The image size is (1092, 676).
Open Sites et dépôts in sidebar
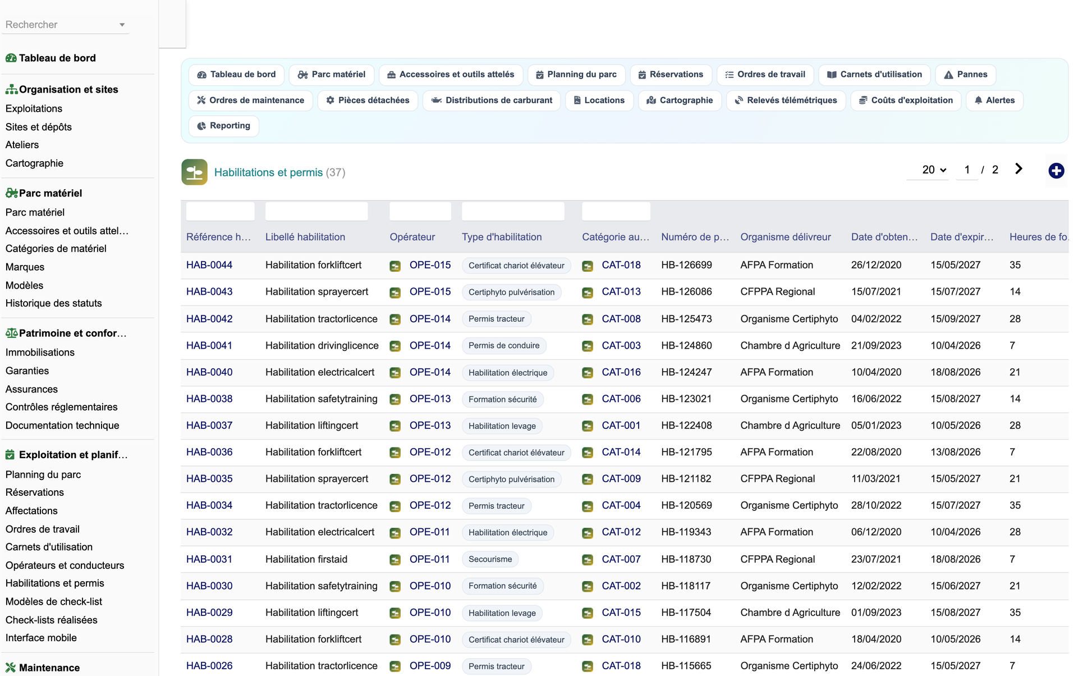[39, 127]
